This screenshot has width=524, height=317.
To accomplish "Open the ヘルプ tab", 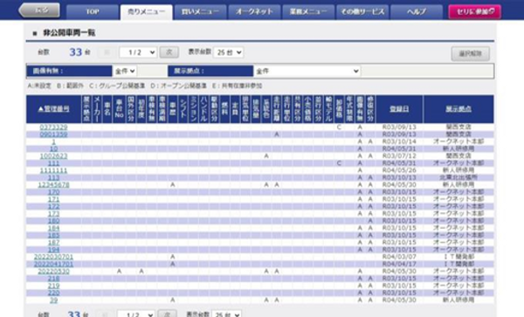I will pos(417,12).
